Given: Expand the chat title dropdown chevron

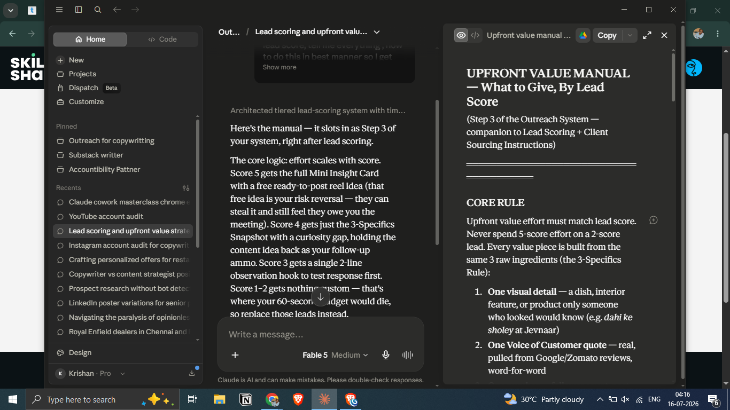Looking at the screenshot, I should pos(377,32).
